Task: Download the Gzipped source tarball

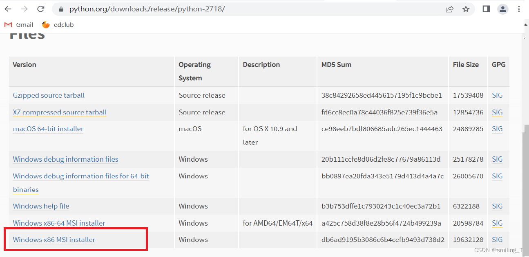Action: [48, 95]
